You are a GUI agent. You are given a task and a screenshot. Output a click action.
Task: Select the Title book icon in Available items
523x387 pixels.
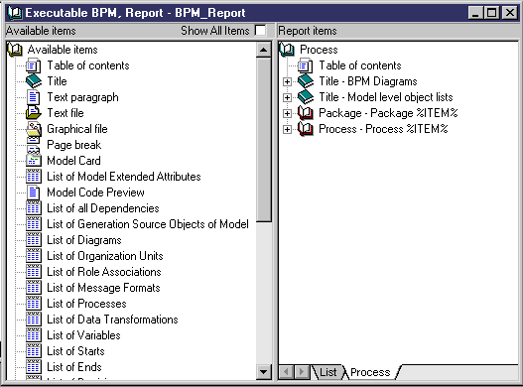34,81
